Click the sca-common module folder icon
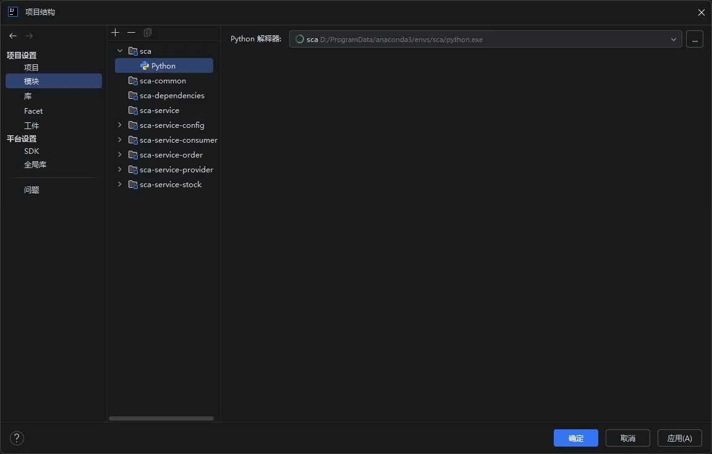 click(132, 81)
